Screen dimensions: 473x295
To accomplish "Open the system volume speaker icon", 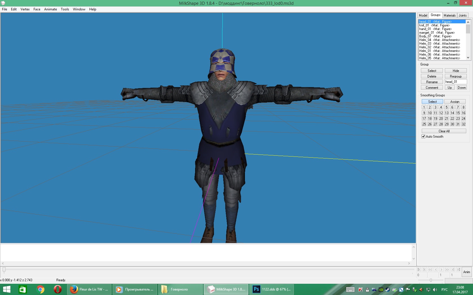I will click(435, 290).
